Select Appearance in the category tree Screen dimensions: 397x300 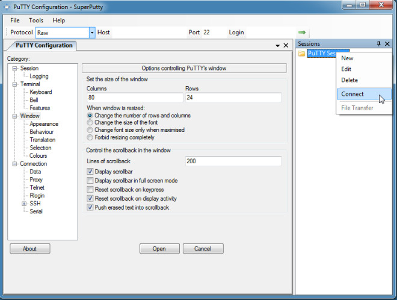[x=44, y=124]
